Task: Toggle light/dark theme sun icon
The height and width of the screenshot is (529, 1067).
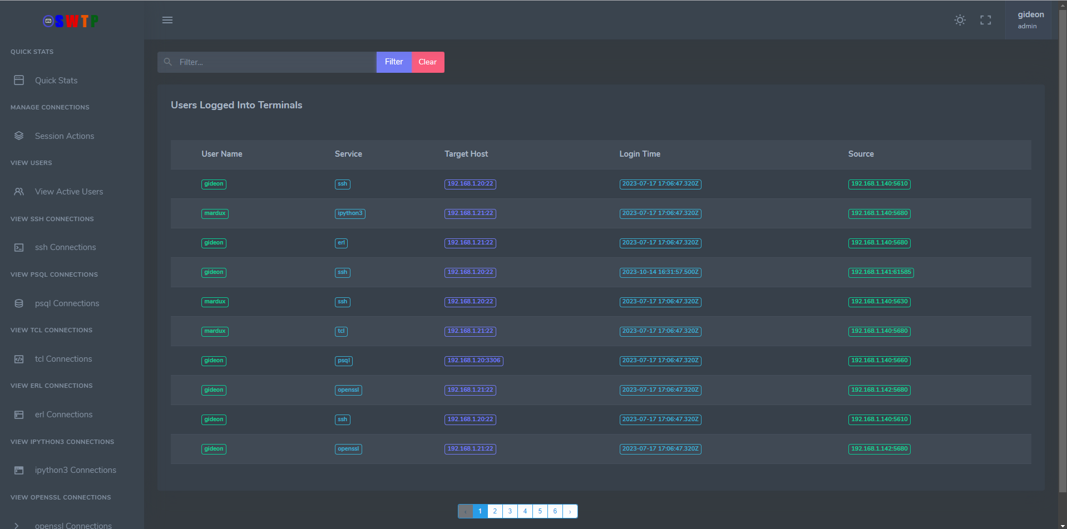Action: (960, 20)
